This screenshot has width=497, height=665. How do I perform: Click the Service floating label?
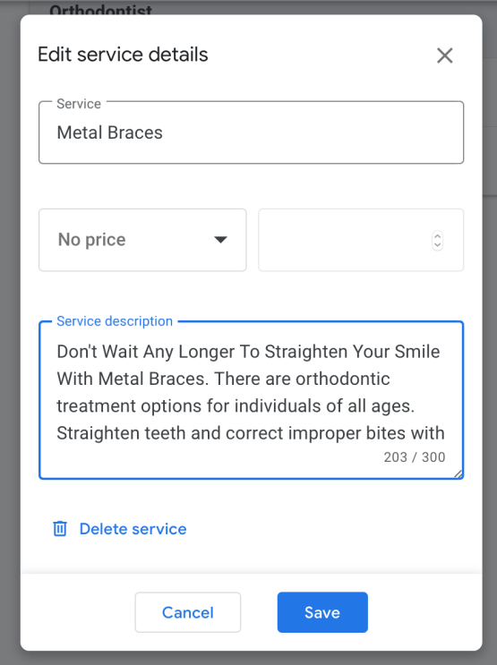point(79,104)
